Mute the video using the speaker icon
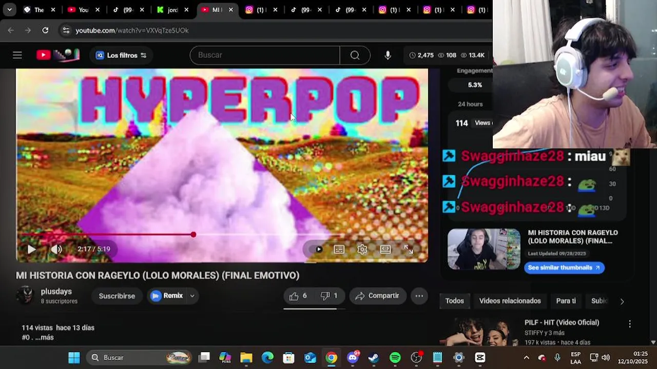This screenshot has width=657, height=369. pos(56,249)
